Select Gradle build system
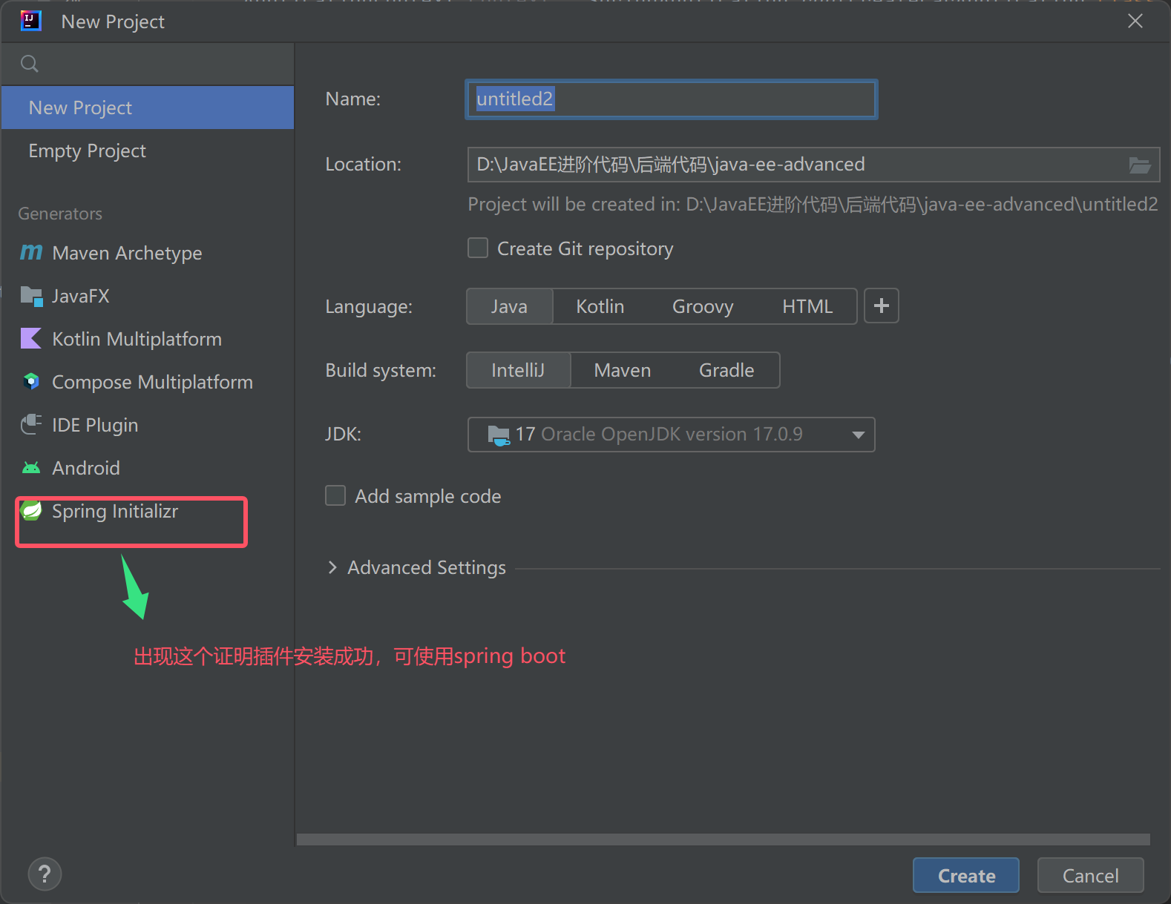Image resolution: width=1171 pixels, height=904 pixels. tap(726, 370)
